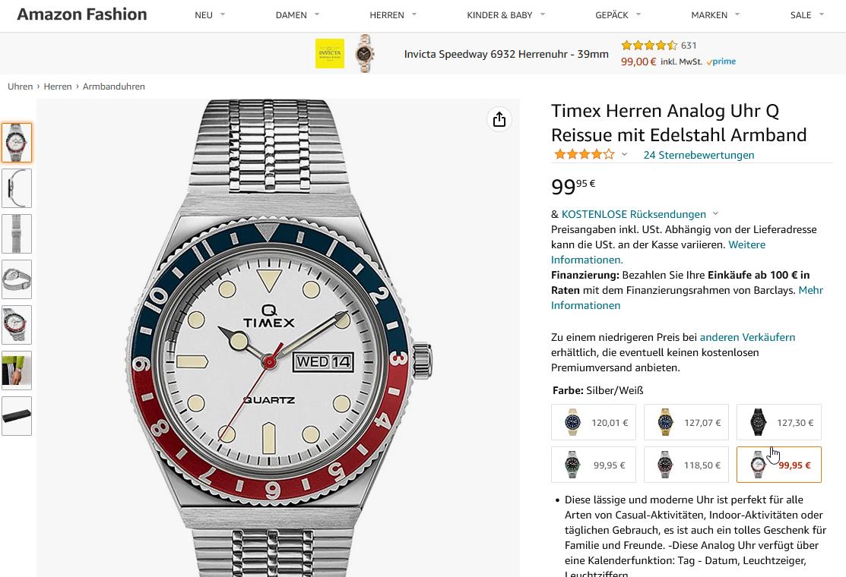Open the 24 Sternebewertungen link
This screenshot has width=846, height=577.
point(699,155)
